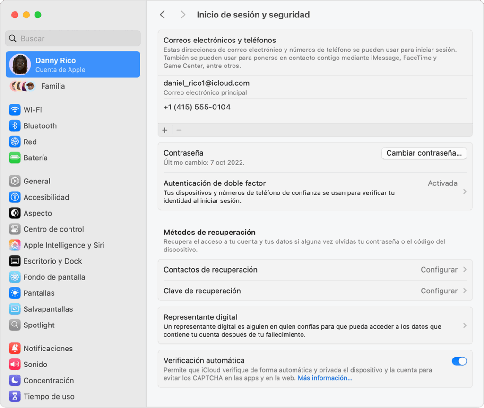Click Configurar for Contactos de recuperación

439,270
